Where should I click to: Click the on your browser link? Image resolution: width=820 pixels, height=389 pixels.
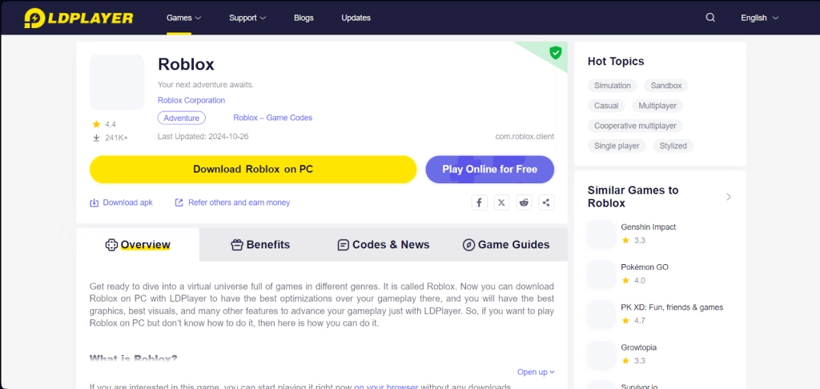[x=386, y=387]
